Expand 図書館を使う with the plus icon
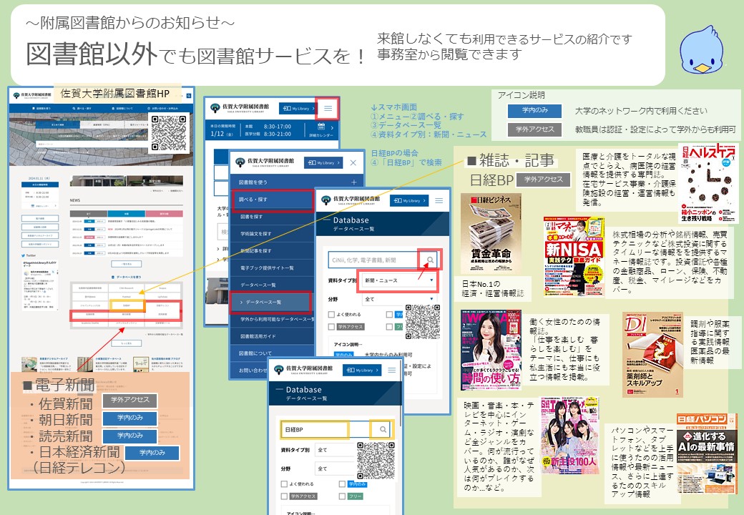Image resolution: width=744 pixels, height=515 pixels. coord(354,182)
